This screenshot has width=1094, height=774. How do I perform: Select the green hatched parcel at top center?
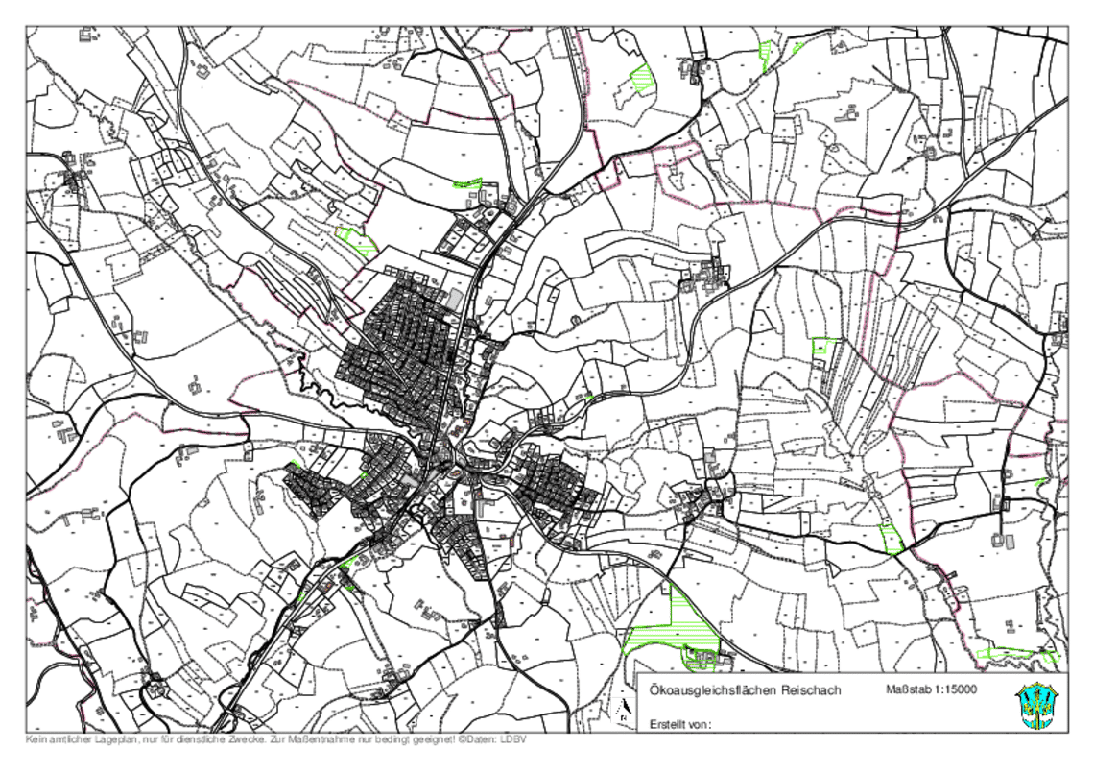tap(641, 76)
